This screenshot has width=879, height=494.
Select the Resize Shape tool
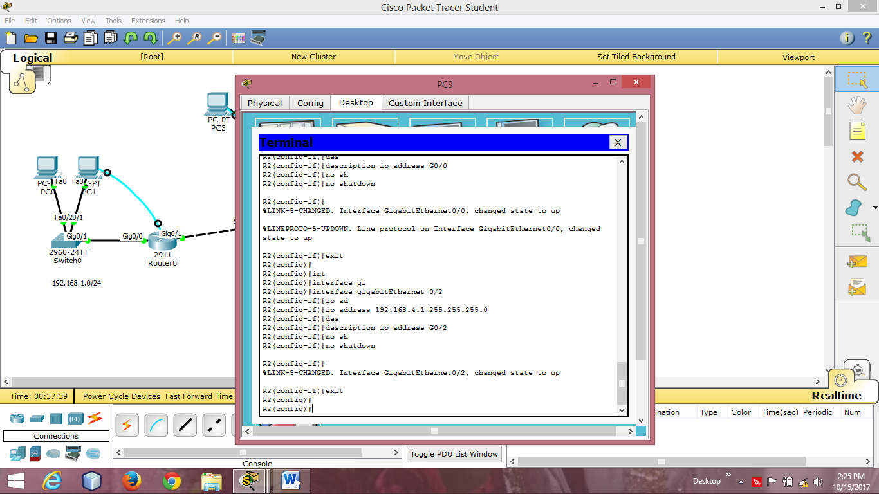point(860,233)
